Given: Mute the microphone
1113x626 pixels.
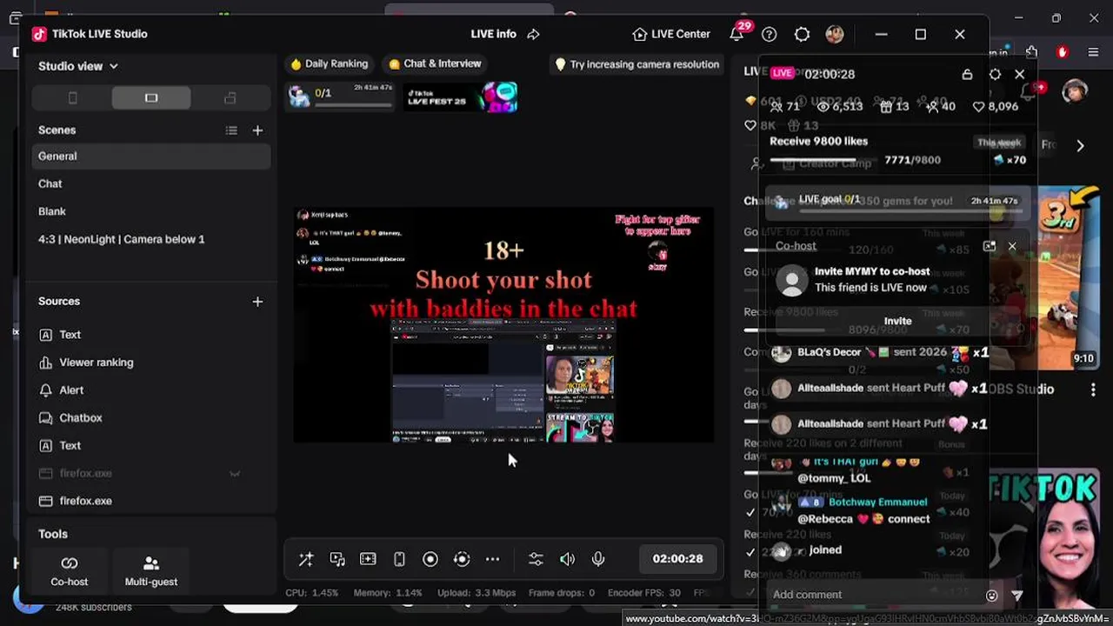Looking at the screenshot, I should tap(598, 559).
